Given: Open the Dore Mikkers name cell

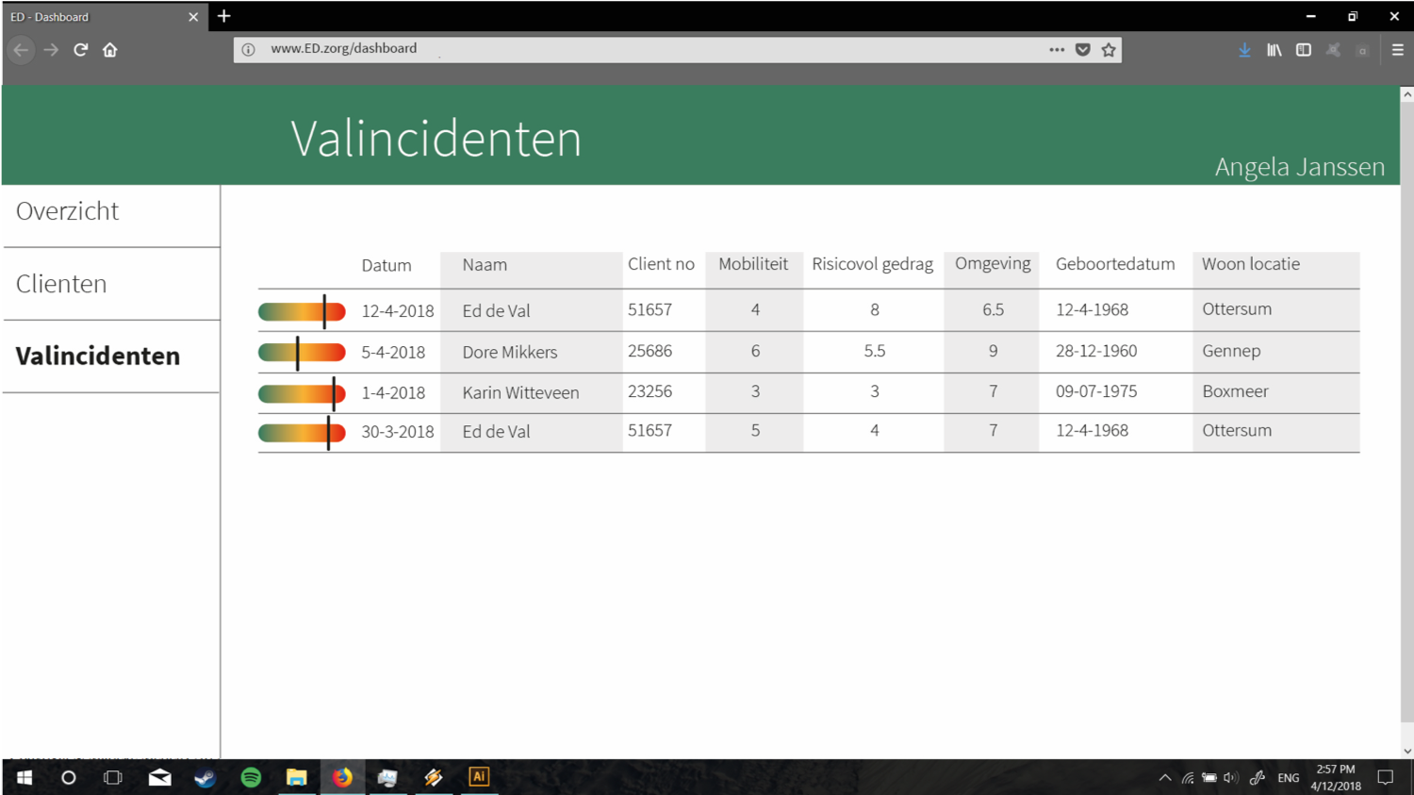Looking at the screenshot, I should 510,352.
